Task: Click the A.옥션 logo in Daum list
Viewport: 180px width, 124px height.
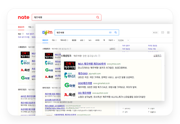Action: point(49,77)
